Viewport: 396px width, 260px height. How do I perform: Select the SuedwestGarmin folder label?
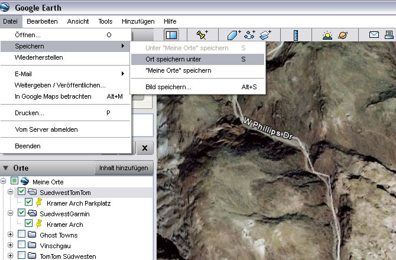coord(64,214)
